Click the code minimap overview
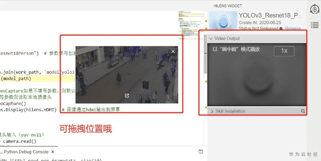The width and height of the screenshot is (321, 161). (191, 25)
